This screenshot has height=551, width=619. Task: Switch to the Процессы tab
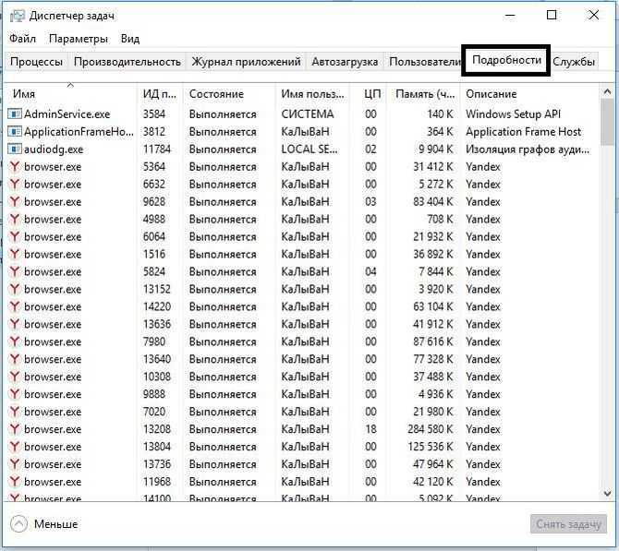36,62
